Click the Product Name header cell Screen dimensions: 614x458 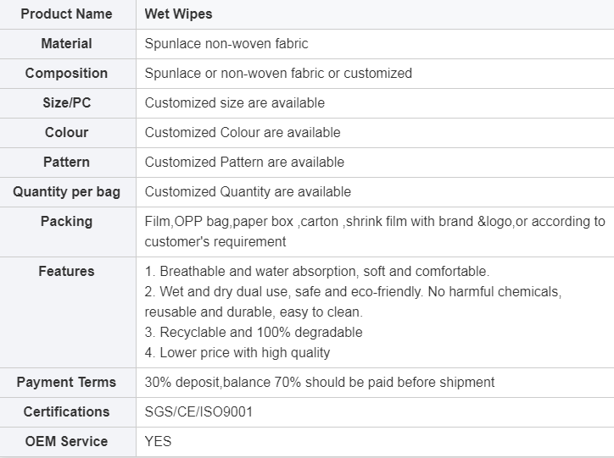[66, 14]
